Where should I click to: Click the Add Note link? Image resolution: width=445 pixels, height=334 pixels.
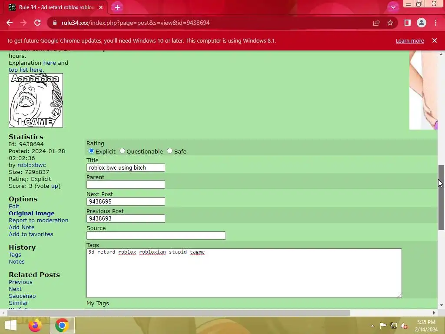coord(22,227)
